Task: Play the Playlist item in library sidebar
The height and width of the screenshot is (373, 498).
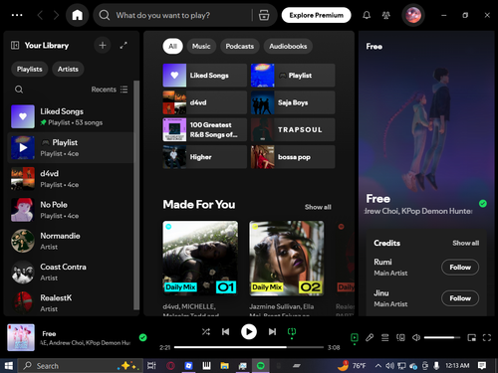Action: pyautogui.click(x=23, y=148)
